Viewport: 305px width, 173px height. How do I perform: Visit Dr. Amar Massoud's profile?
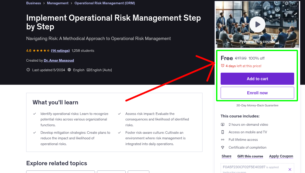[x=59, y=60]
